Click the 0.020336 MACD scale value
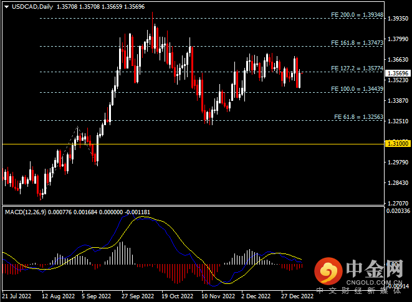This screenshot has height=302, width=412. [x=397, y=212]
